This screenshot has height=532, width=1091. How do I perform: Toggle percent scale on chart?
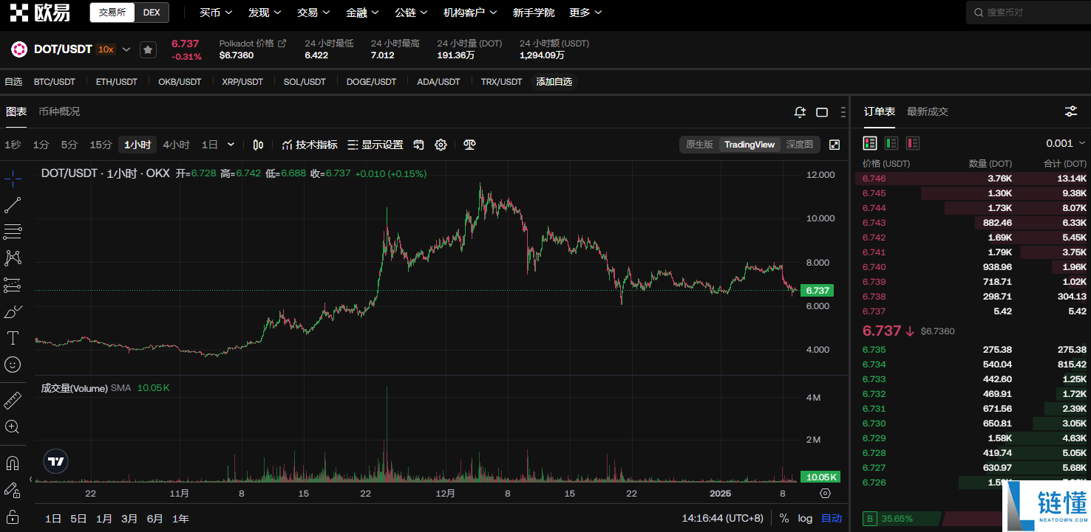tap(784, 518)
